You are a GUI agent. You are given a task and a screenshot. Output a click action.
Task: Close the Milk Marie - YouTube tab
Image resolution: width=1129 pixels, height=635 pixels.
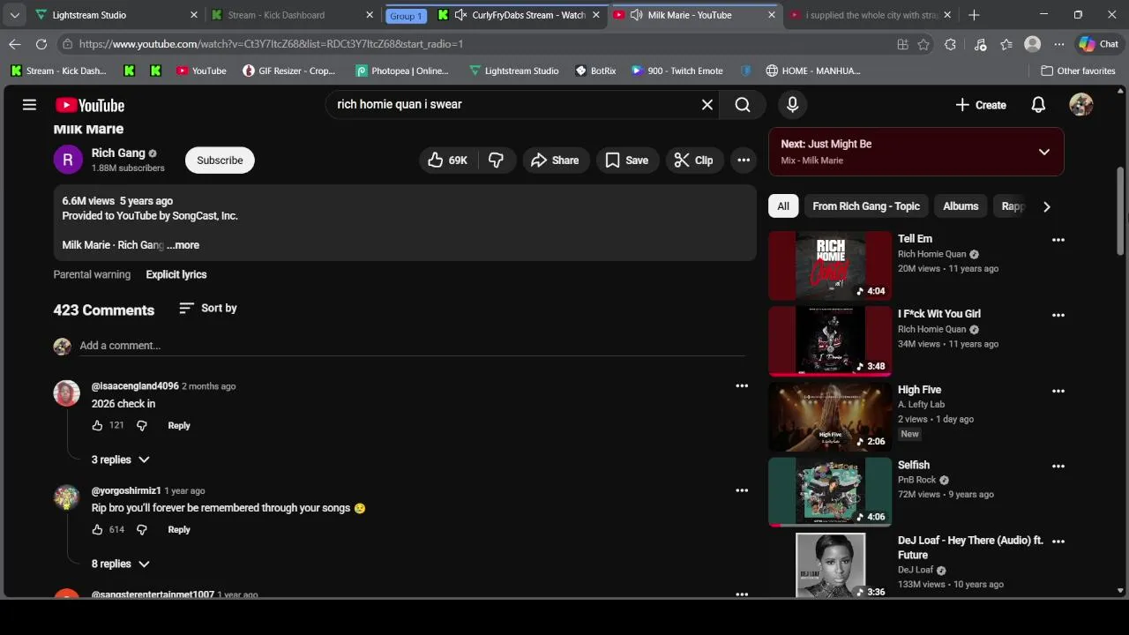(x=772, y=15)
